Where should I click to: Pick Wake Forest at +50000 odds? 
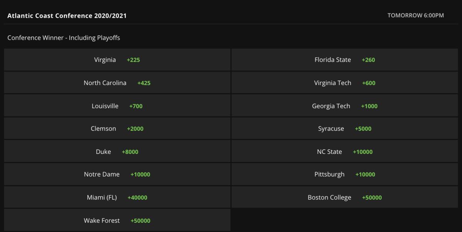click(115, 220)
